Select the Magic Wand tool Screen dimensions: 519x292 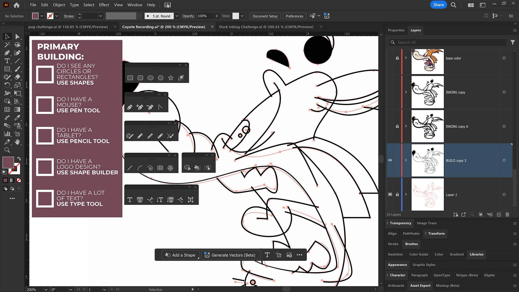click(x=7, y=45)
